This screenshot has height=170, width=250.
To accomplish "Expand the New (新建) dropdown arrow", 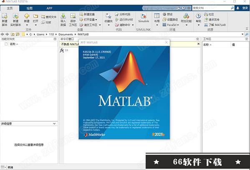I will (27, 25).
